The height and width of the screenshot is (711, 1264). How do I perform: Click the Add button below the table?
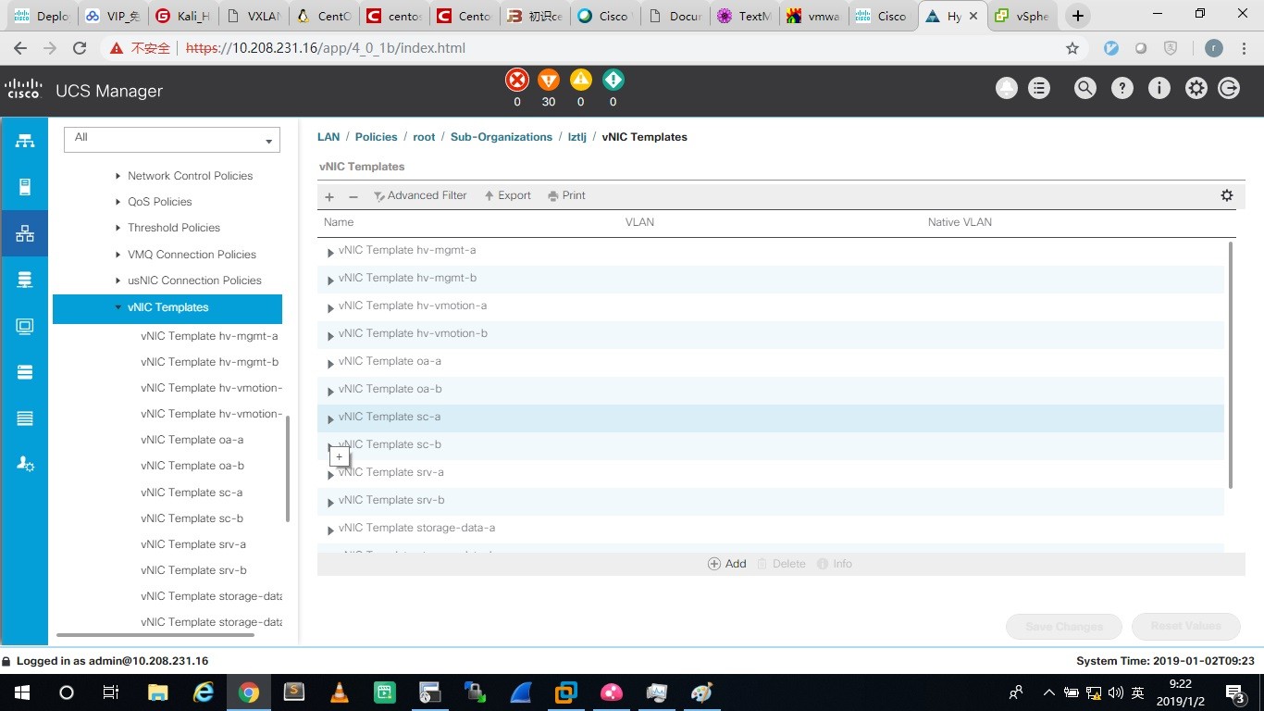click(727, 564)
